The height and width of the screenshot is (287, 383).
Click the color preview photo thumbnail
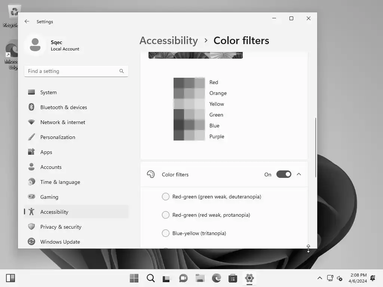coord(195,55)
